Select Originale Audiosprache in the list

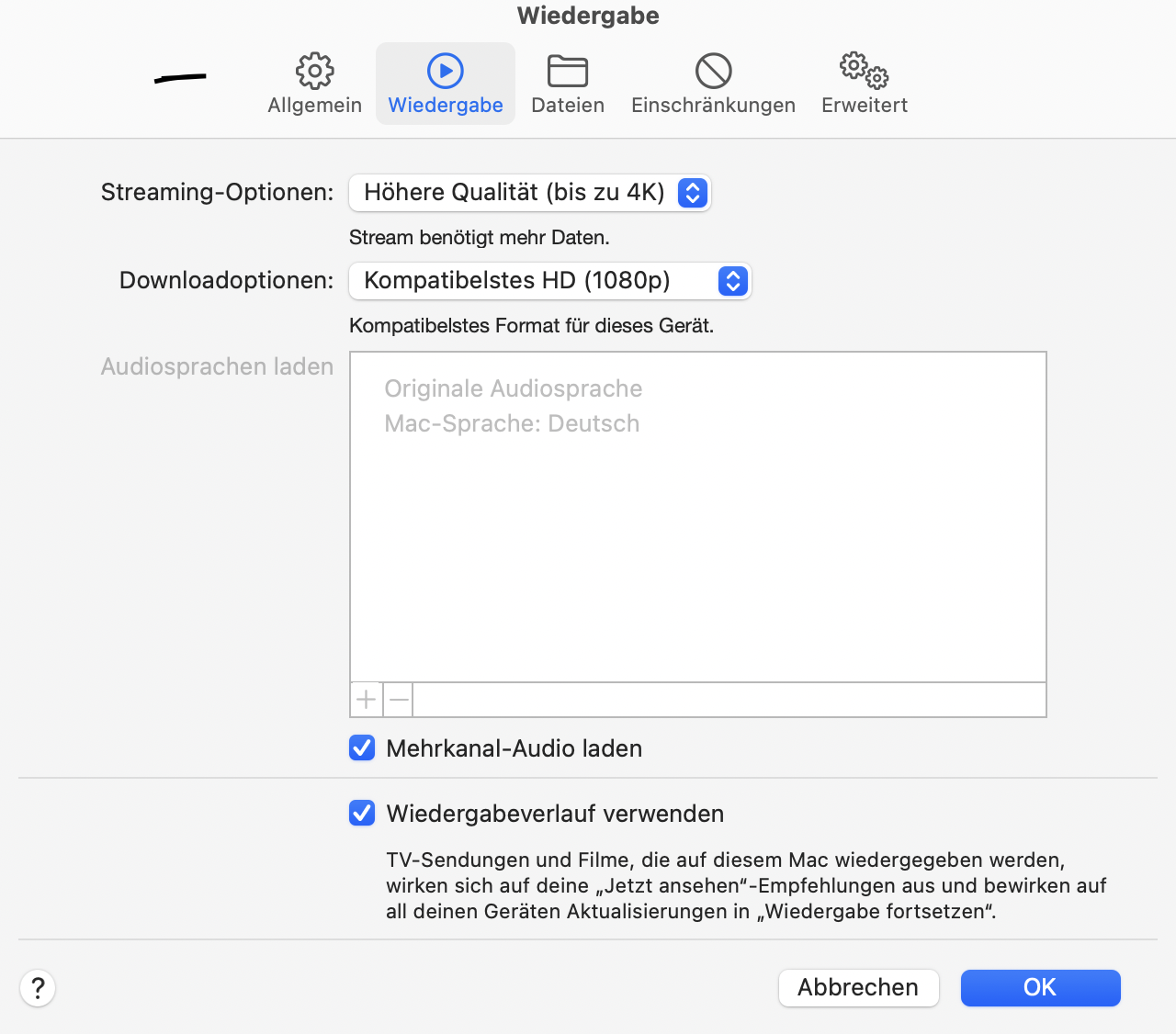[x=513, y=389]
